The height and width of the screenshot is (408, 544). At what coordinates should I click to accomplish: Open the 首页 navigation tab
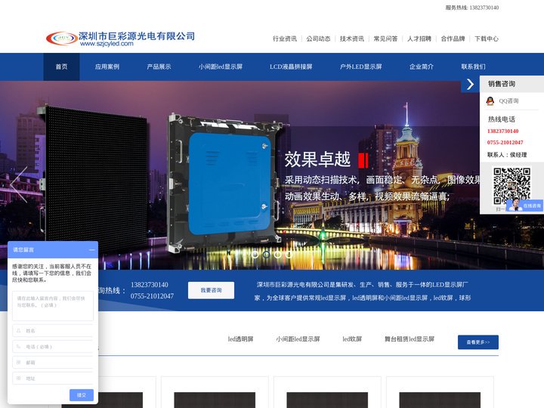[61, 66]
